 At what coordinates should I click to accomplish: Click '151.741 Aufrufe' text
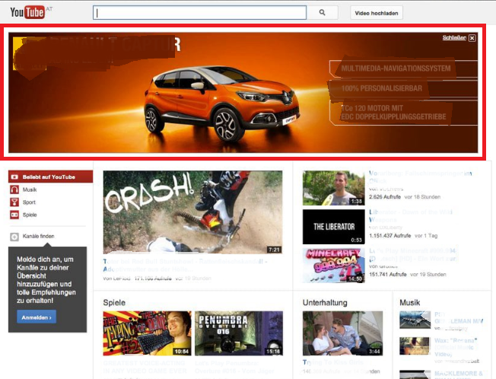point(388,274)
